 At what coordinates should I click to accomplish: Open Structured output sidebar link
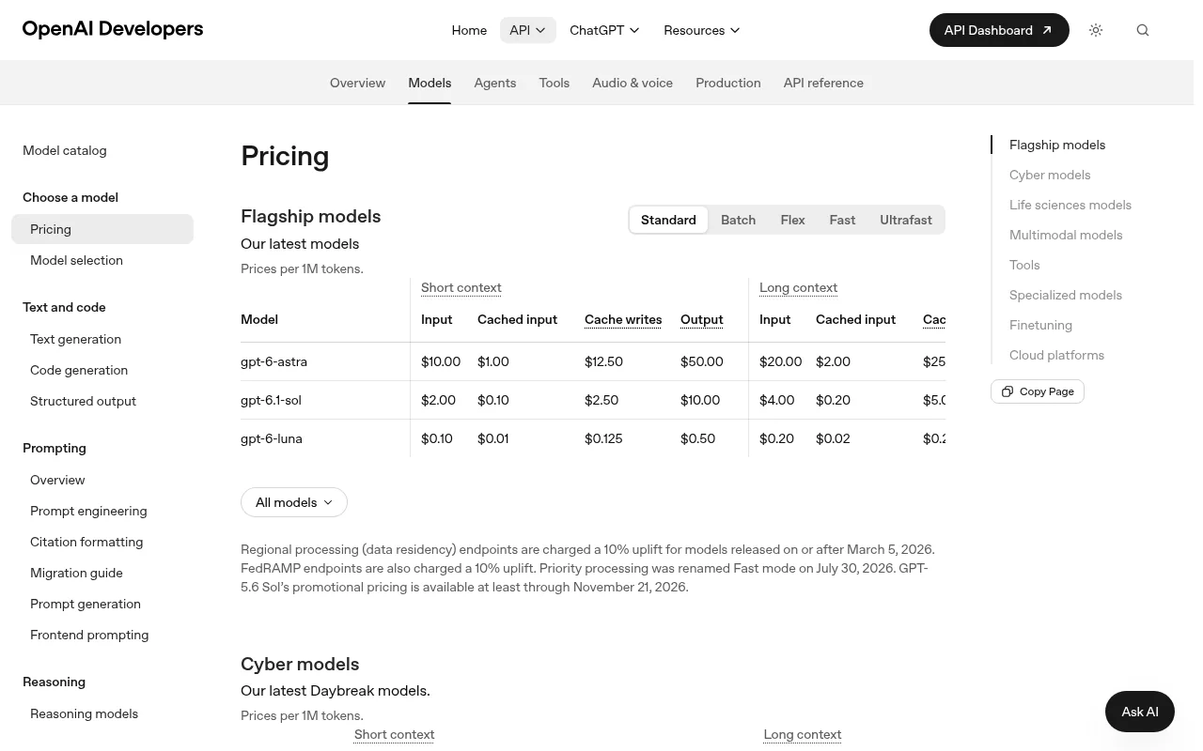click(102, 401)
